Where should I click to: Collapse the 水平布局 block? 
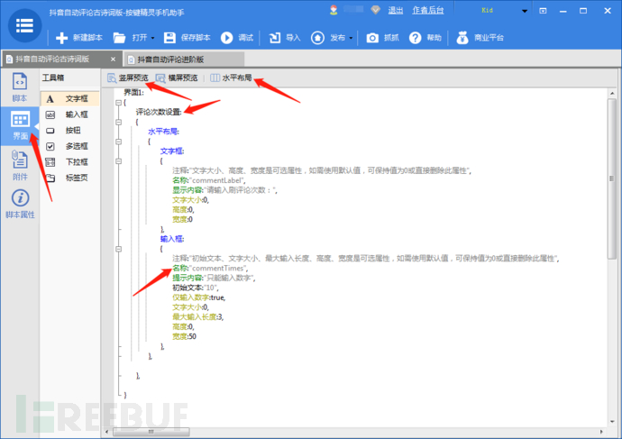click(118, 142)
